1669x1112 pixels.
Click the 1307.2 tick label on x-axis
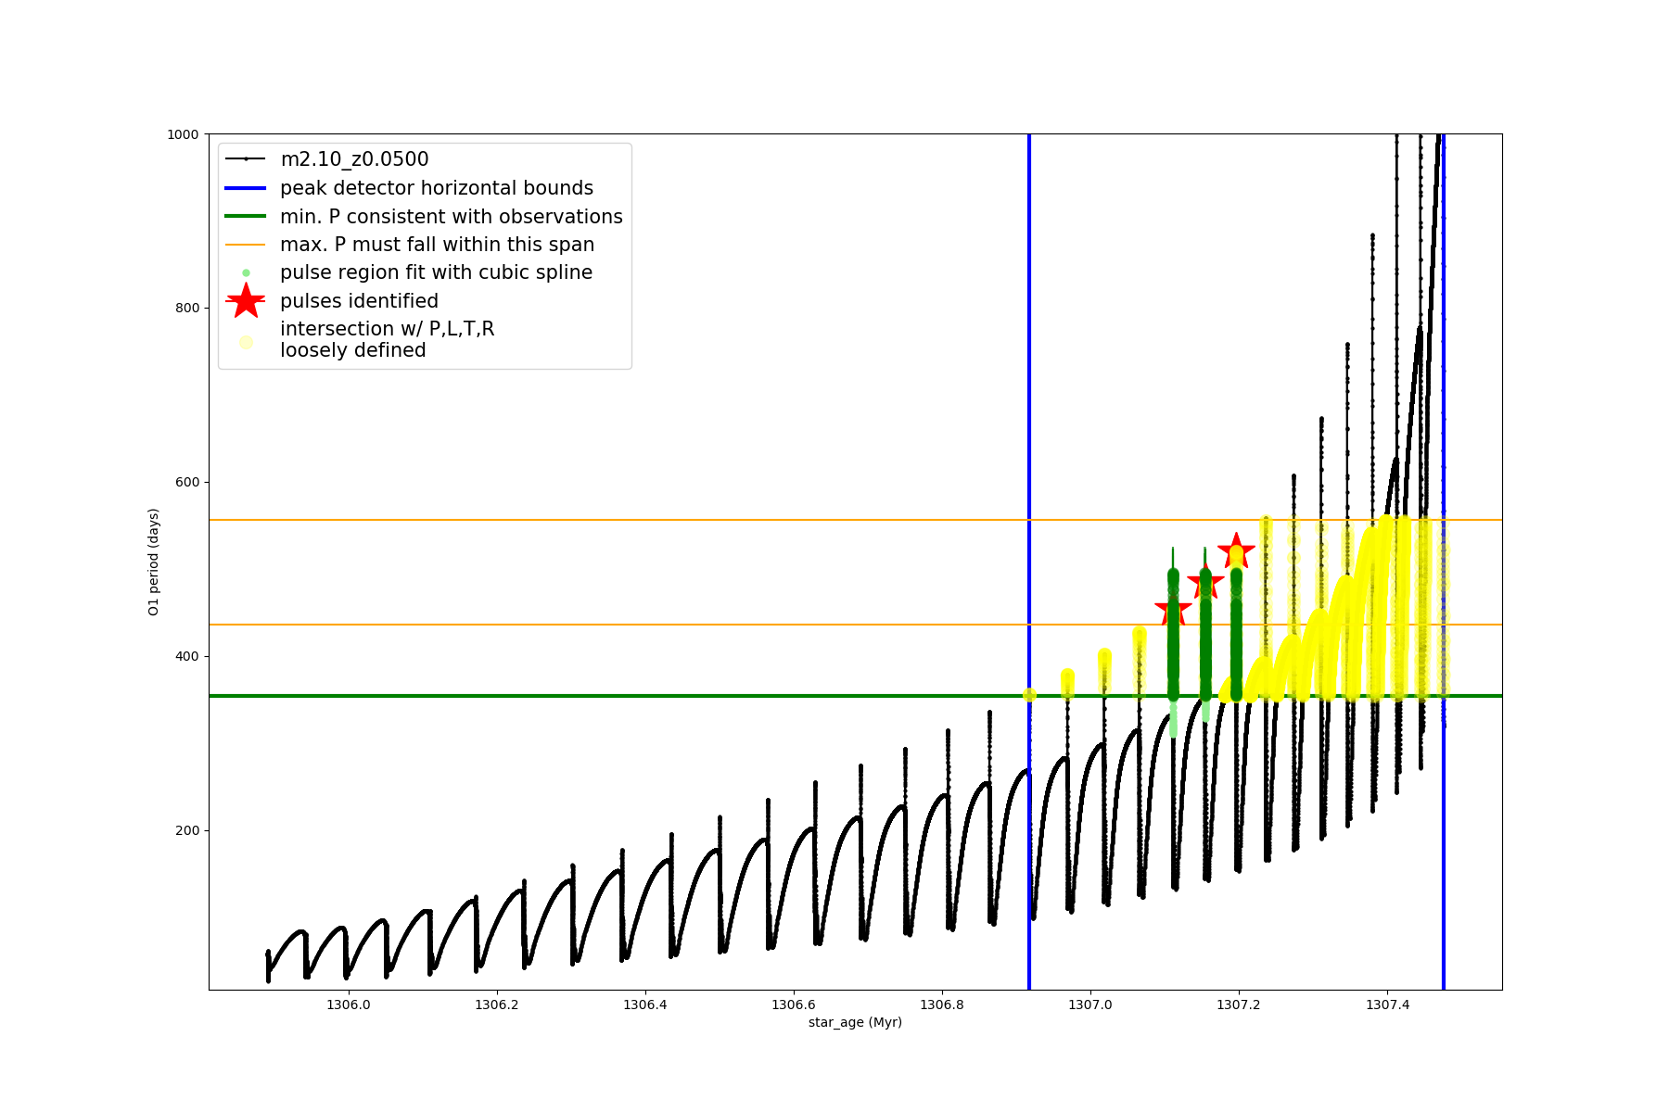pyautogui.click(x=1238, y=1005)
